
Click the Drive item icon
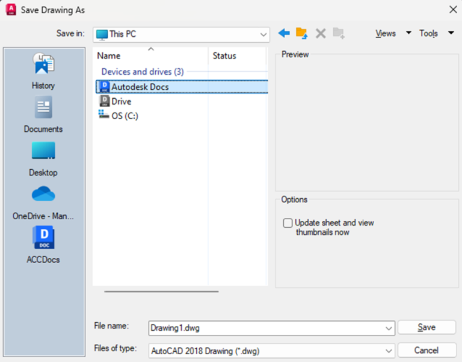[x=104, y=101]
